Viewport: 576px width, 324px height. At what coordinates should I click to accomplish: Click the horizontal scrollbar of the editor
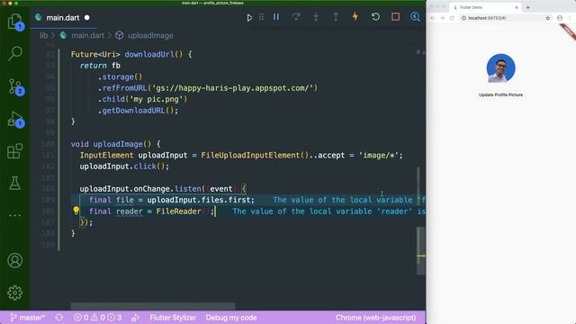153,306
